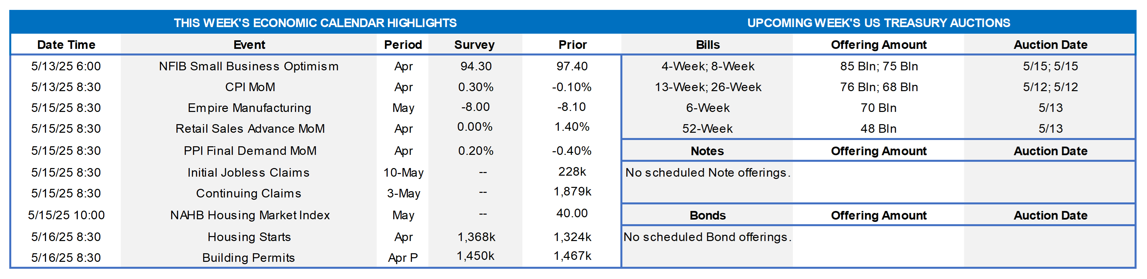Click the 'Period' column header
This screenshot has width=1147, height=279.
(403, 45)
